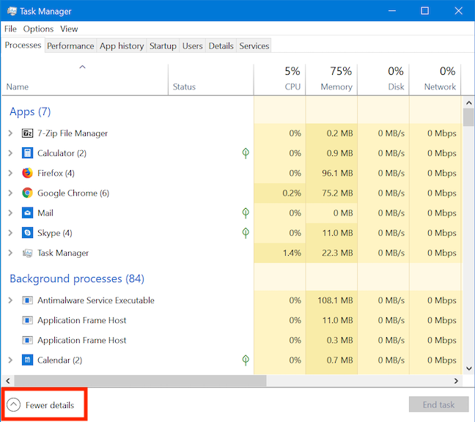Sort processes by Disk column
This screenshot has width=475, height=422.
(383, 80)
